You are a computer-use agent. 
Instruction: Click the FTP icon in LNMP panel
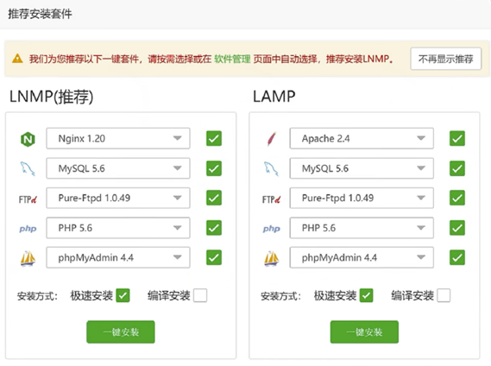(x=28, y=199)
